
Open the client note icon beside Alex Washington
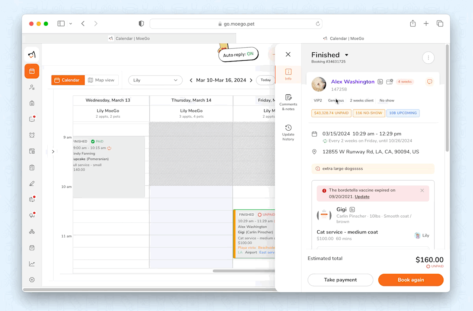point(380,82)
